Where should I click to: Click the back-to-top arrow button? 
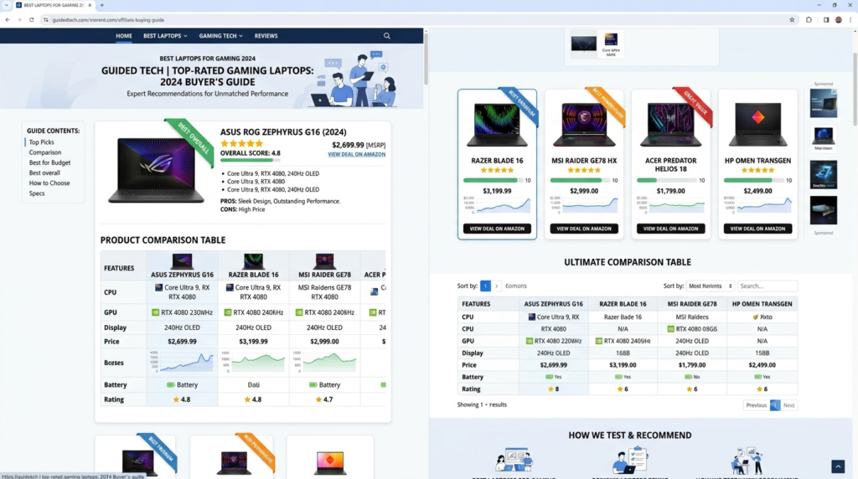[x=838, y=466]
